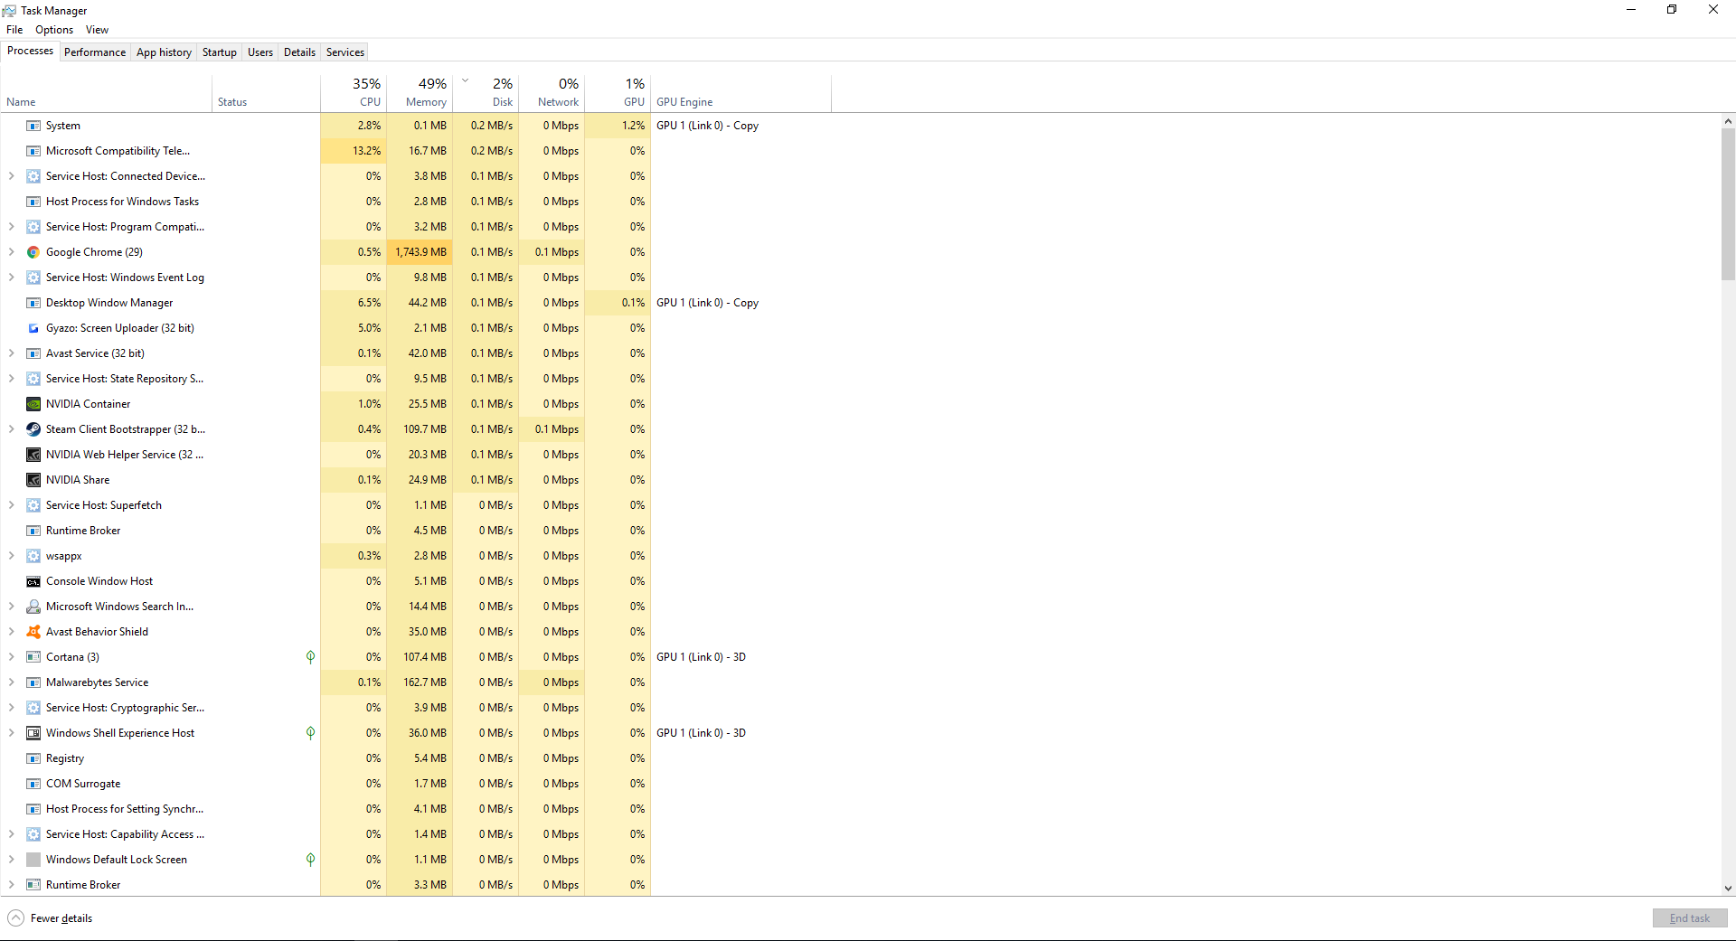Screen dimensions: 1736x941
Task: Click Cortana's suspended leaf status icon
Action: click(310, 657)
